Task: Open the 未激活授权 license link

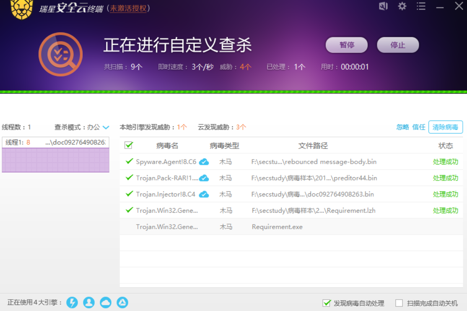Action: coord(128,8)
